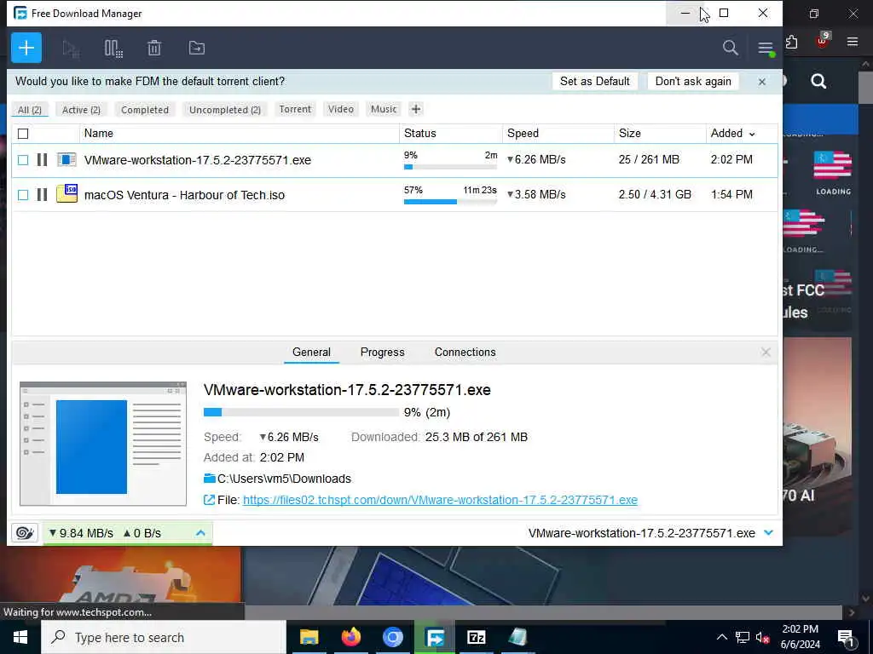The image size is (873, 654).
Task: Open search with magnifier icon in FDM
Action: click(730, 48)
